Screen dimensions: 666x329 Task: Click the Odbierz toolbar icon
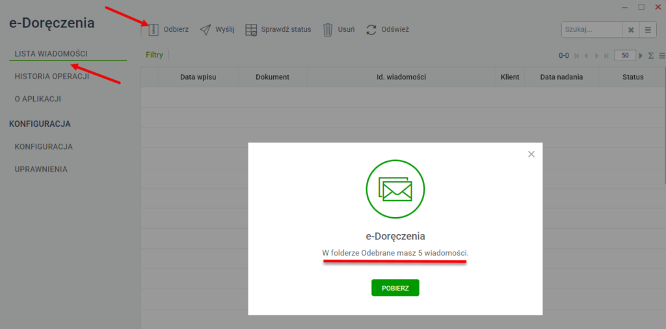153,30
